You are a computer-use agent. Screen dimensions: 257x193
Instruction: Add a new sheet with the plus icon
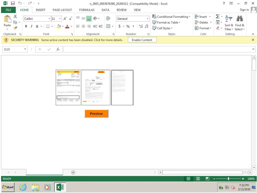pyautogui.click(x=73, y=172)
